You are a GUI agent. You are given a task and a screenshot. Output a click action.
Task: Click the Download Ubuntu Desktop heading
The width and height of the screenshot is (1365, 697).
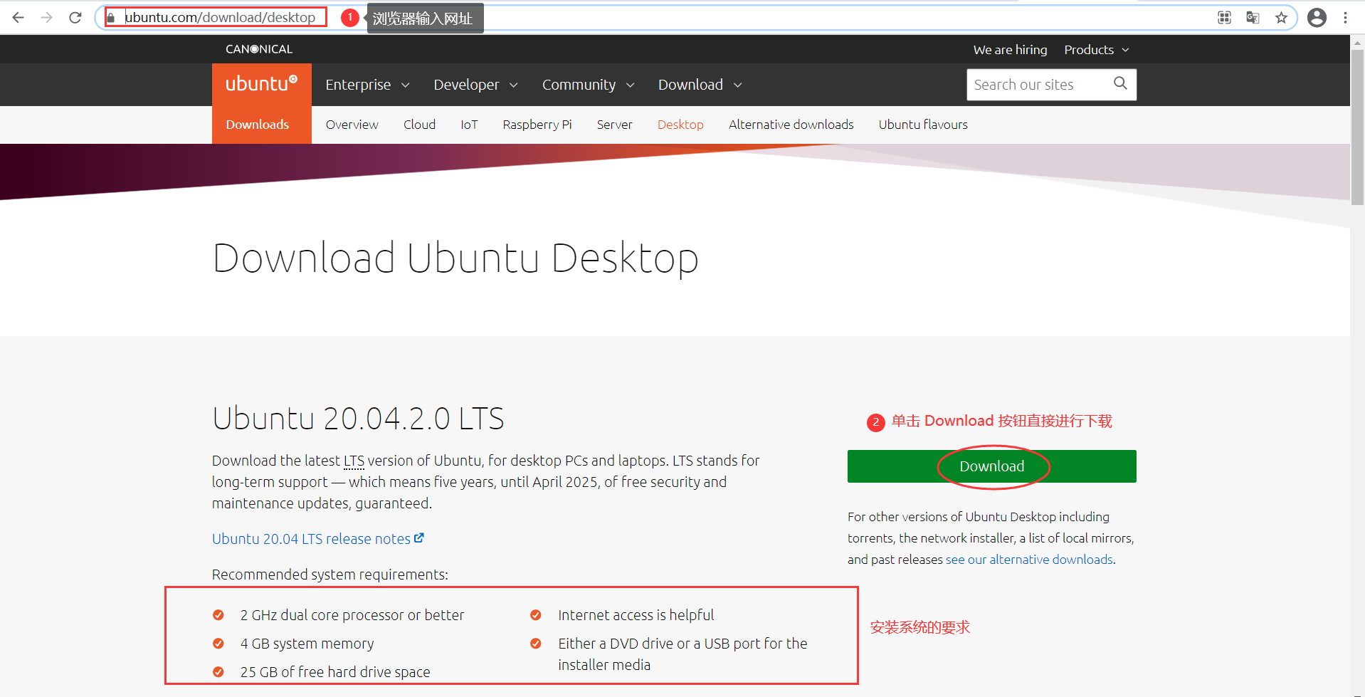click(x=455, y=258)
